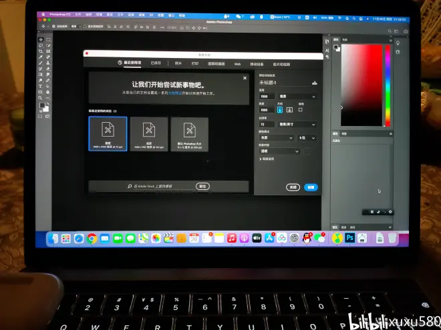441x330 pixels.
Task: Click foreground color swatch in toolbox
Action: 42,105
